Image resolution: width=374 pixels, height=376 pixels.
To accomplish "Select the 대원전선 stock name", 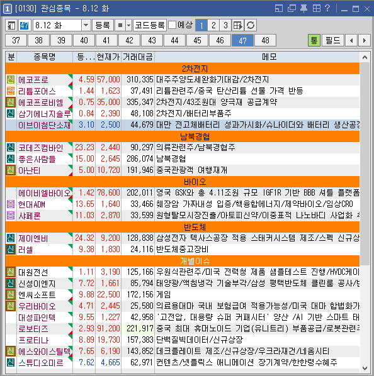I will [33, 272].
